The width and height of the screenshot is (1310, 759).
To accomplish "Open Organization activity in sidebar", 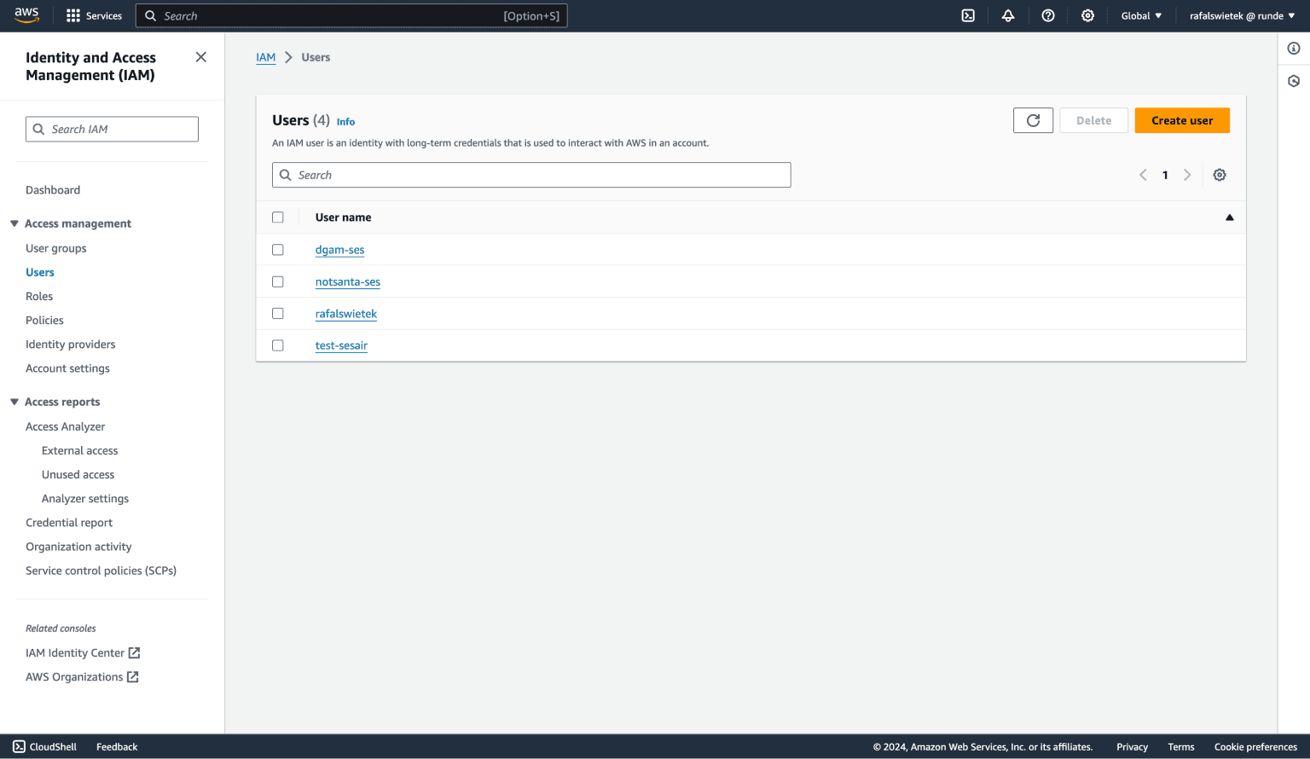I will tap(78, 547).
